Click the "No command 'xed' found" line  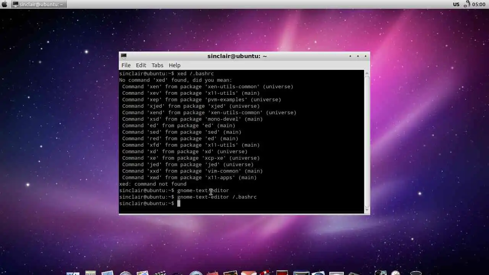175,80
